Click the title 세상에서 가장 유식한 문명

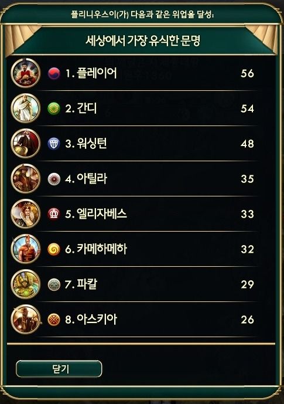[x=143, y=40]
